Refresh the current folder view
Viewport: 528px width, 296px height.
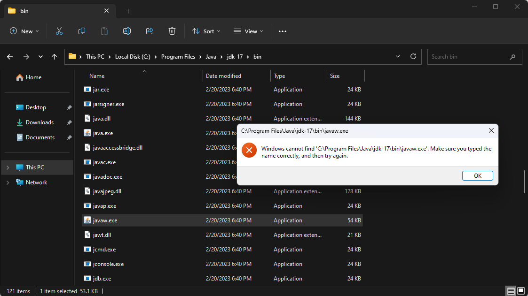pos(413,56)
